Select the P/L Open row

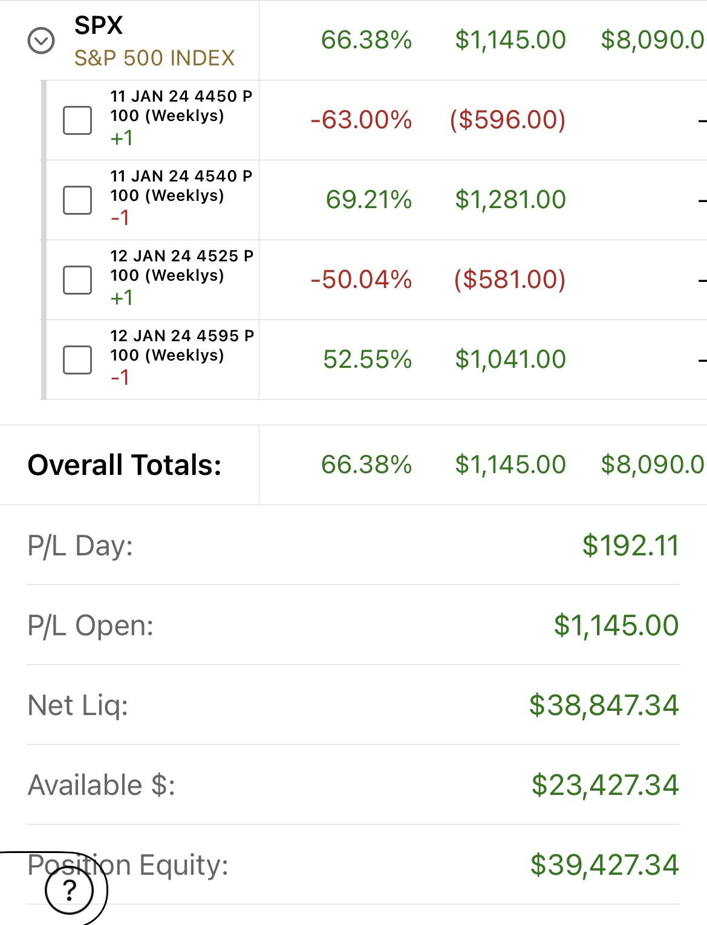click(x=353, y=625)
